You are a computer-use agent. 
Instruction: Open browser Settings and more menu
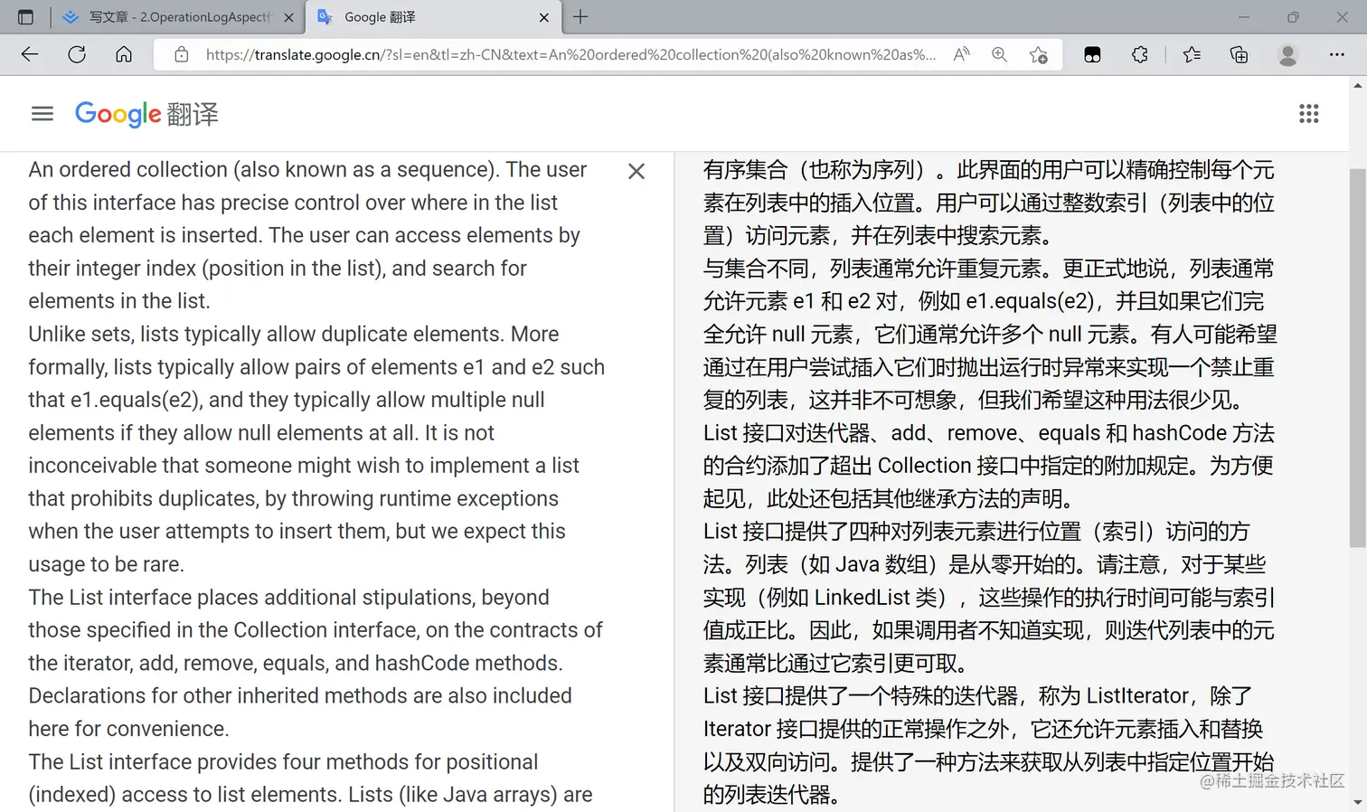tap(1336, 54)
